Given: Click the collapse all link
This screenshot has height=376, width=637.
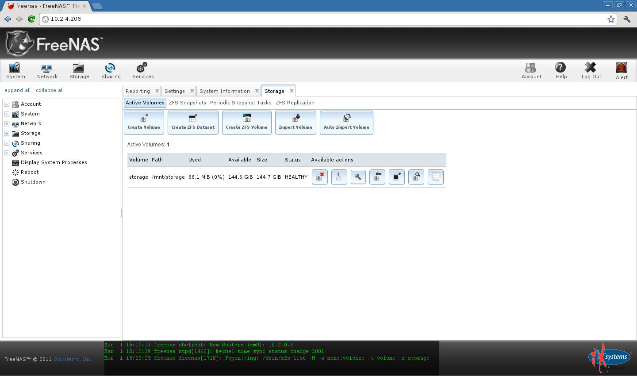Looking at the screenshot, I should [50, 90].
